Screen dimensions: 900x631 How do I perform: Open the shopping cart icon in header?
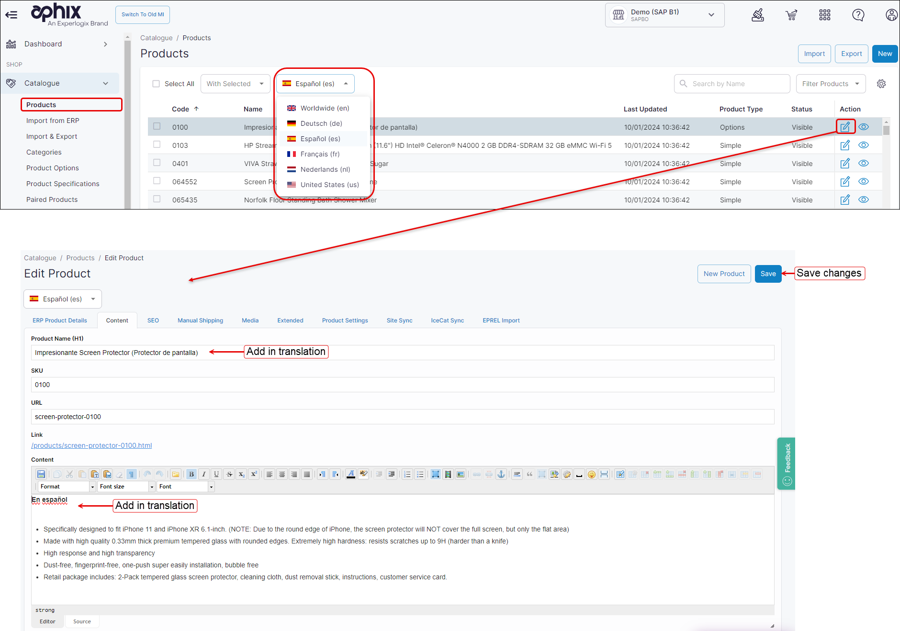coord(791,15)
